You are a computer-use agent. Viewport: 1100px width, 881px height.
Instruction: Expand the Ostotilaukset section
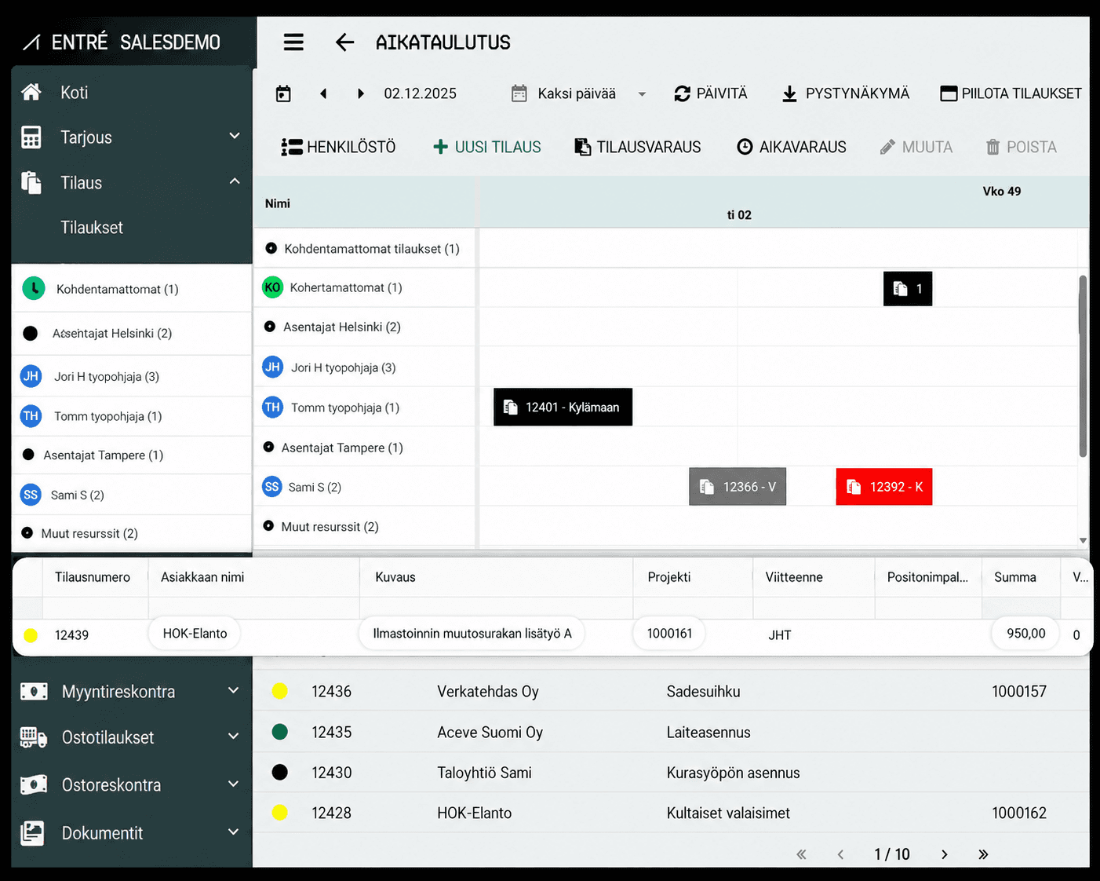pos(132,737)
